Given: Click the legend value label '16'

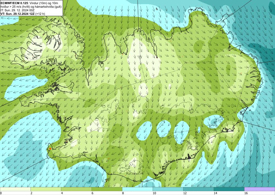Looking at the screenshot, I should coord(246,193).
